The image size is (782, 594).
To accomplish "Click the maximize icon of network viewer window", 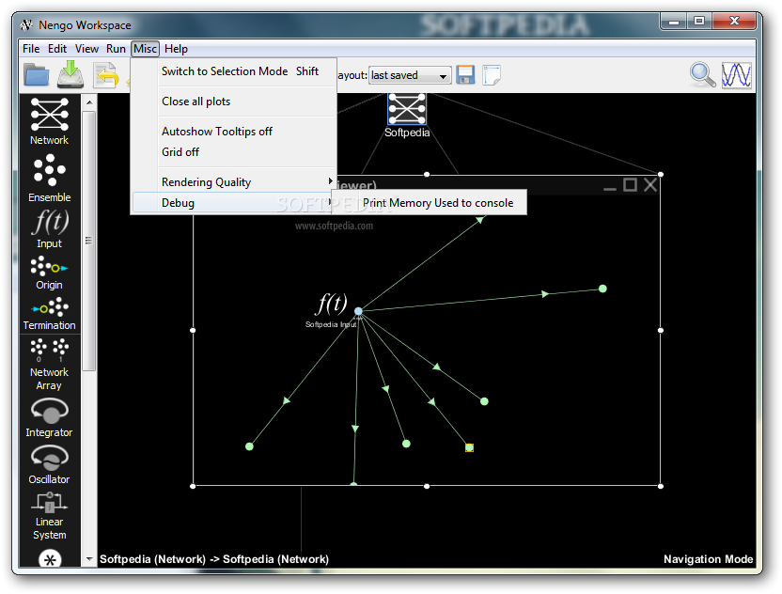I will click(631, 185).
